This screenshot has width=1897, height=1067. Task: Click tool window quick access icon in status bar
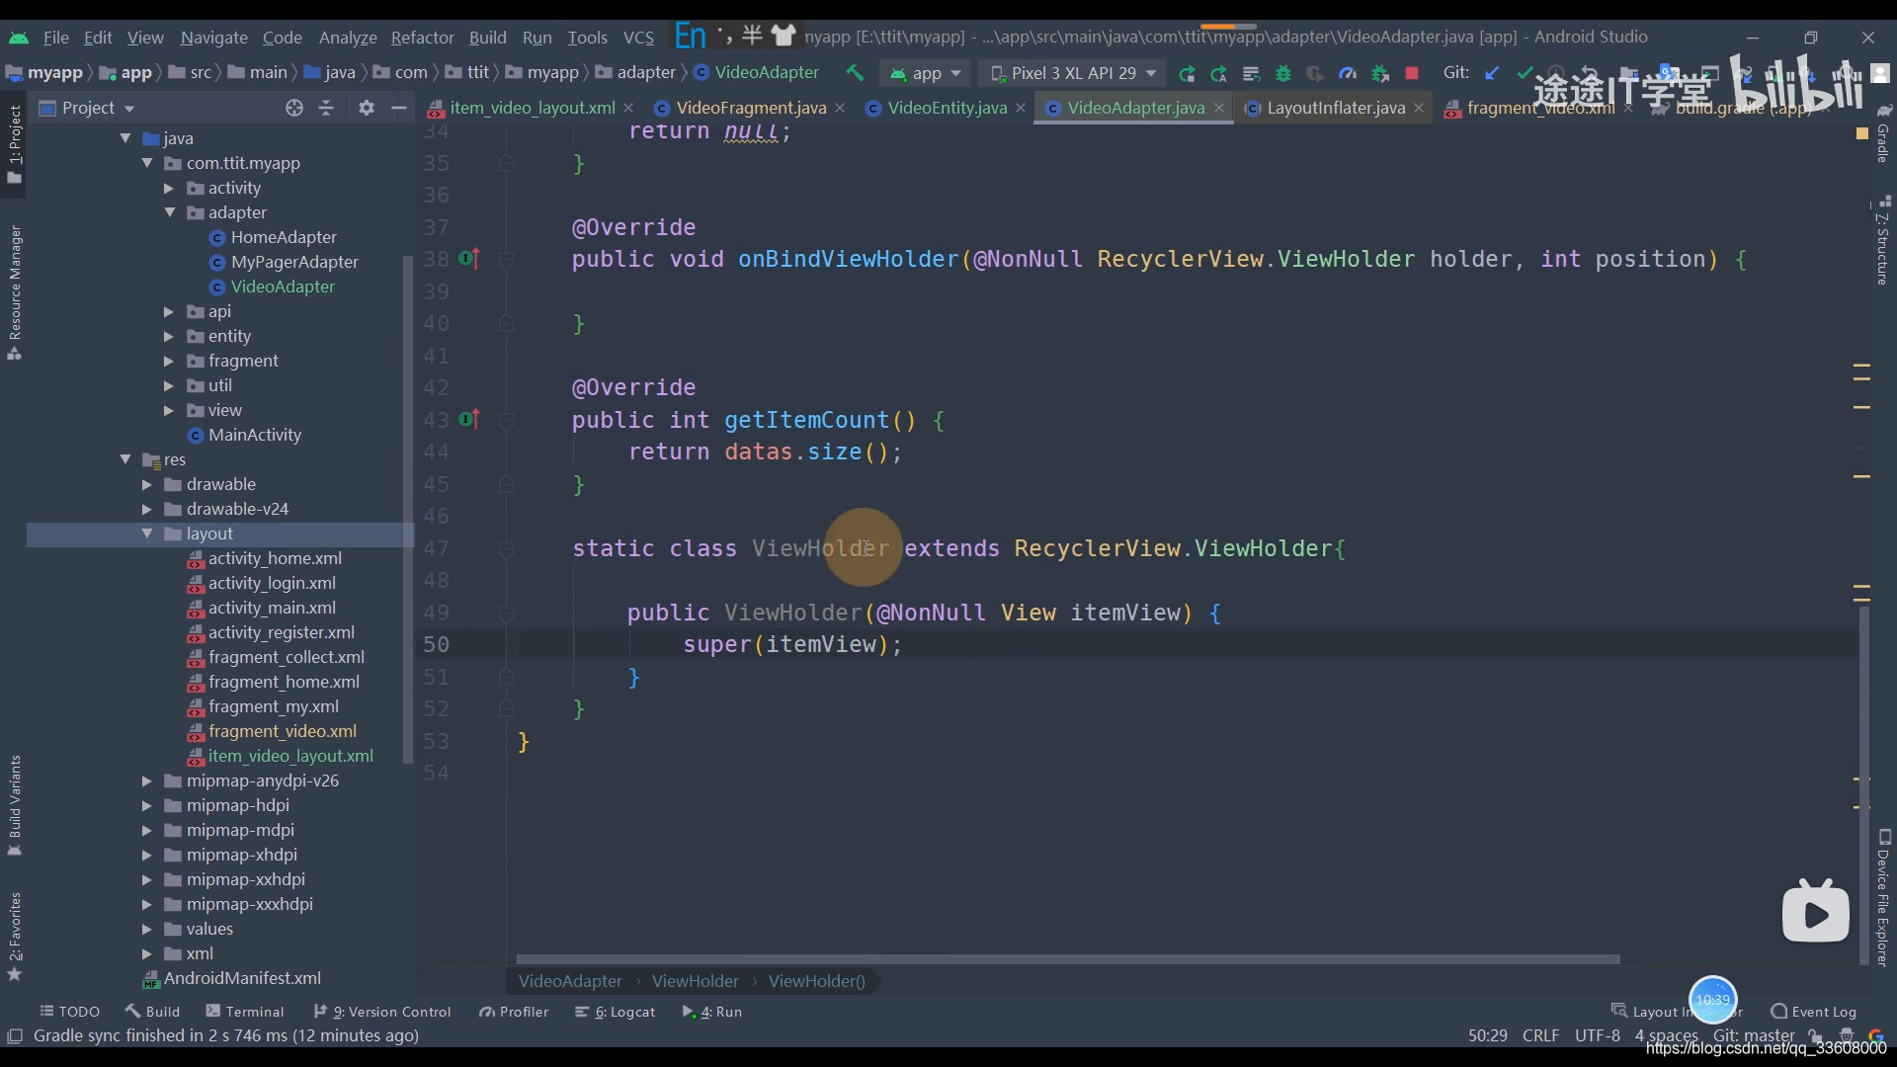15,1035
